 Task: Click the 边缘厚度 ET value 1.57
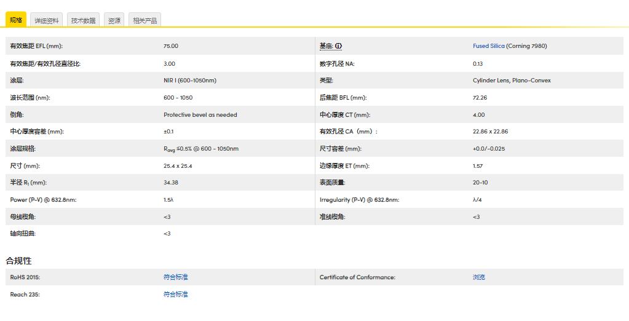point(478,166)
